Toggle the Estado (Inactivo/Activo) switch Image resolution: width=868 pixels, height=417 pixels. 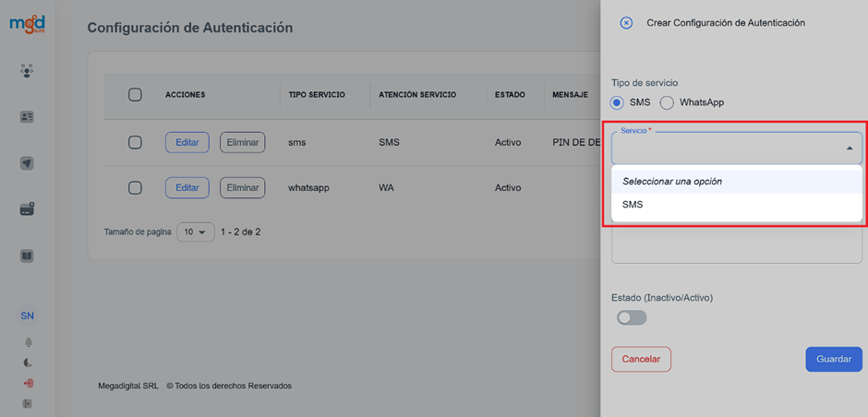(x=632, y=317)
